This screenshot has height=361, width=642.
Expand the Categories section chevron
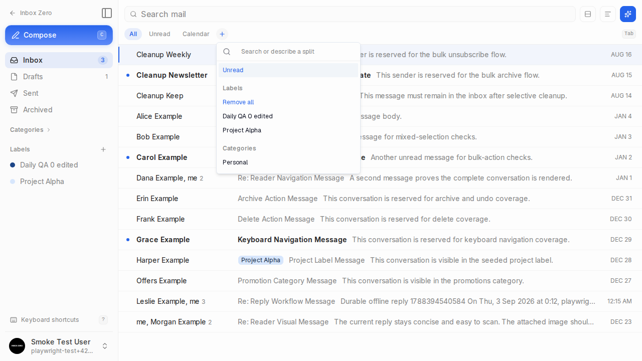(x=49, y=130)
